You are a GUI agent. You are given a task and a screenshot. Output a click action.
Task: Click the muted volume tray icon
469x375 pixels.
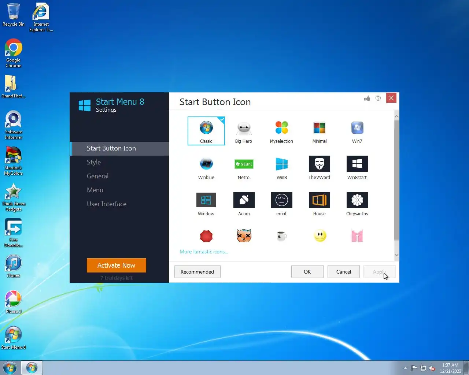coord(432,368)
